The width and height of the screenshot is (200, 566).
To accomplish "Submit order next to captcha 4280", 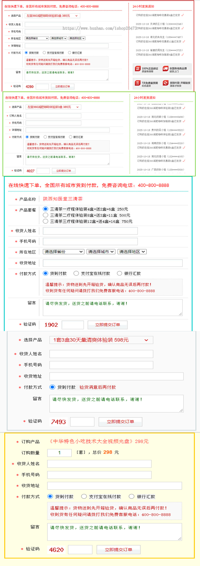I will [63, 87].
